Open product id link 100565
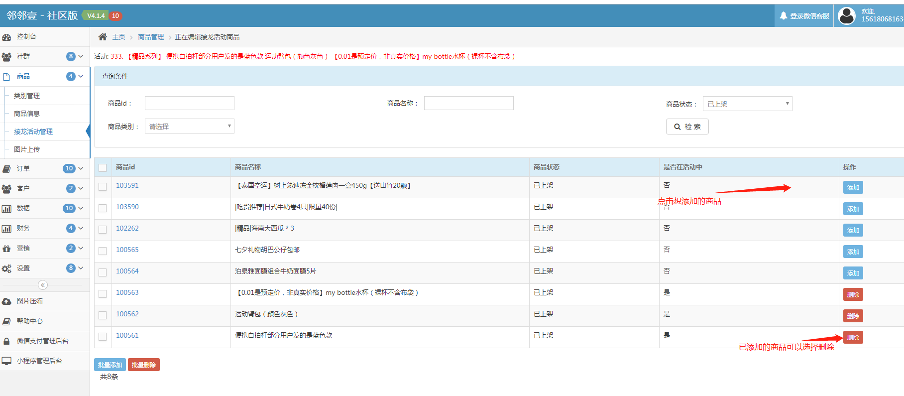This screenshot has width=904, height=396. click(x=127, y=250)
